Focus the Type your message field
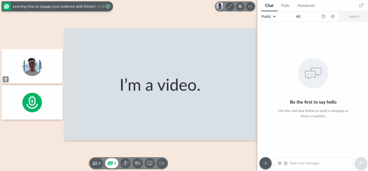This screenshot has width=368, height=171. click(313, 163)
